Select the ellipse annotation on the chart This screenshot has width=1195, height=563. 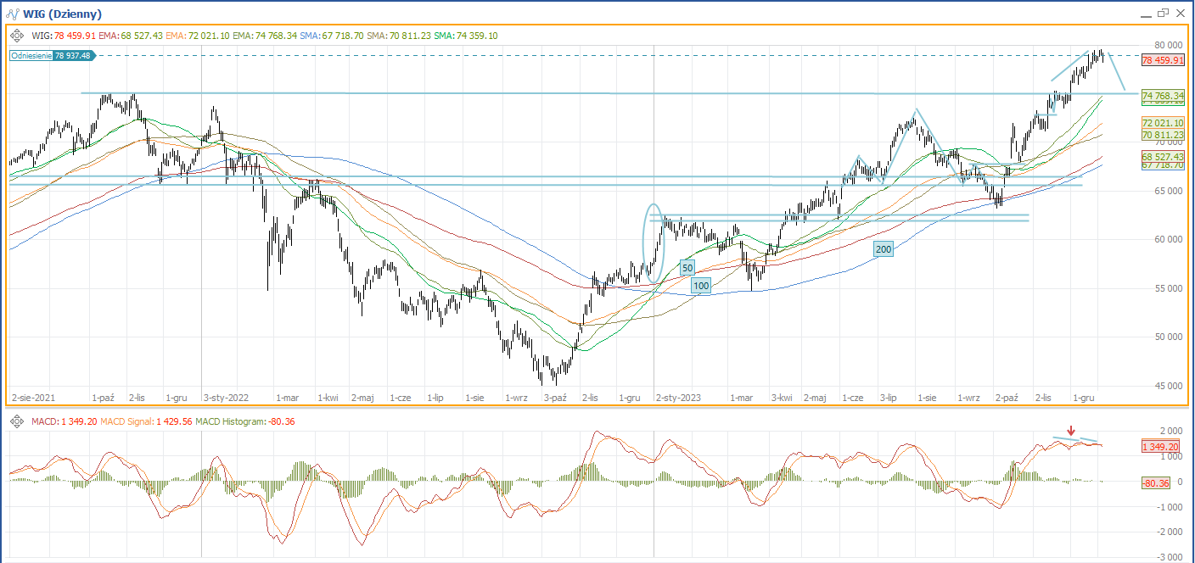[x=653, y=242]
